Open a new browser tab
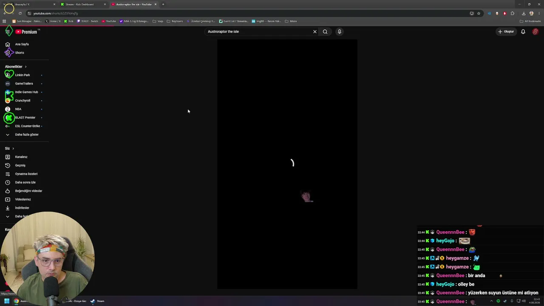This screenshot has width=544, height=306. (163, 4)
